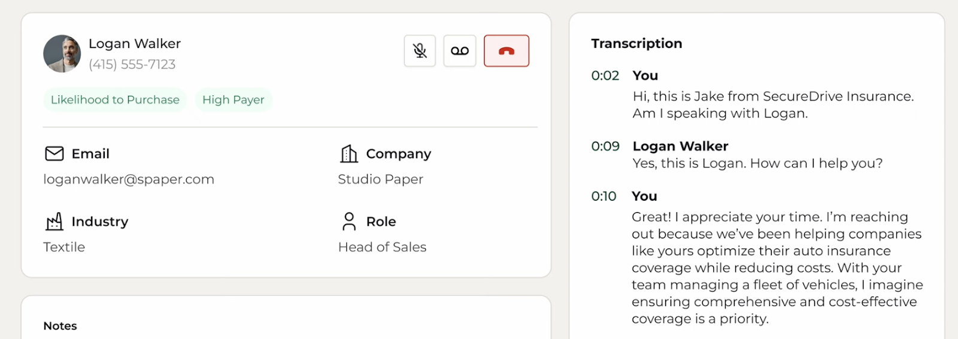Viewport: 958px width, 339px height.
Task: Click the Head of Sales role value
Action: coord(383,247)
